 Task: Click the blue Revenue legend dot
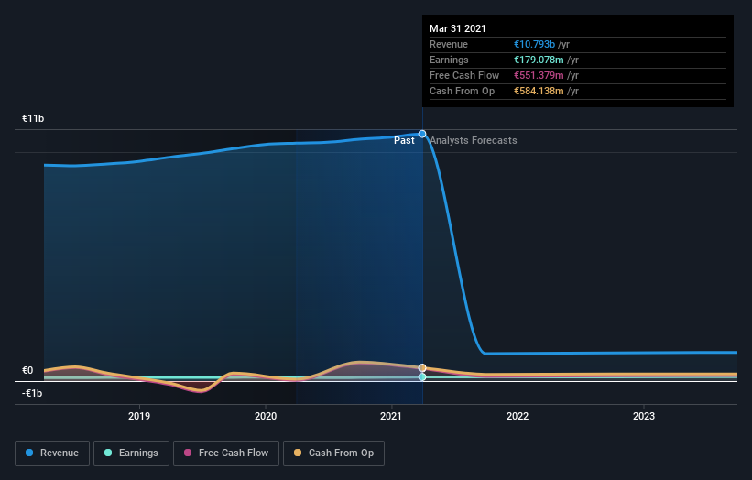29,453
